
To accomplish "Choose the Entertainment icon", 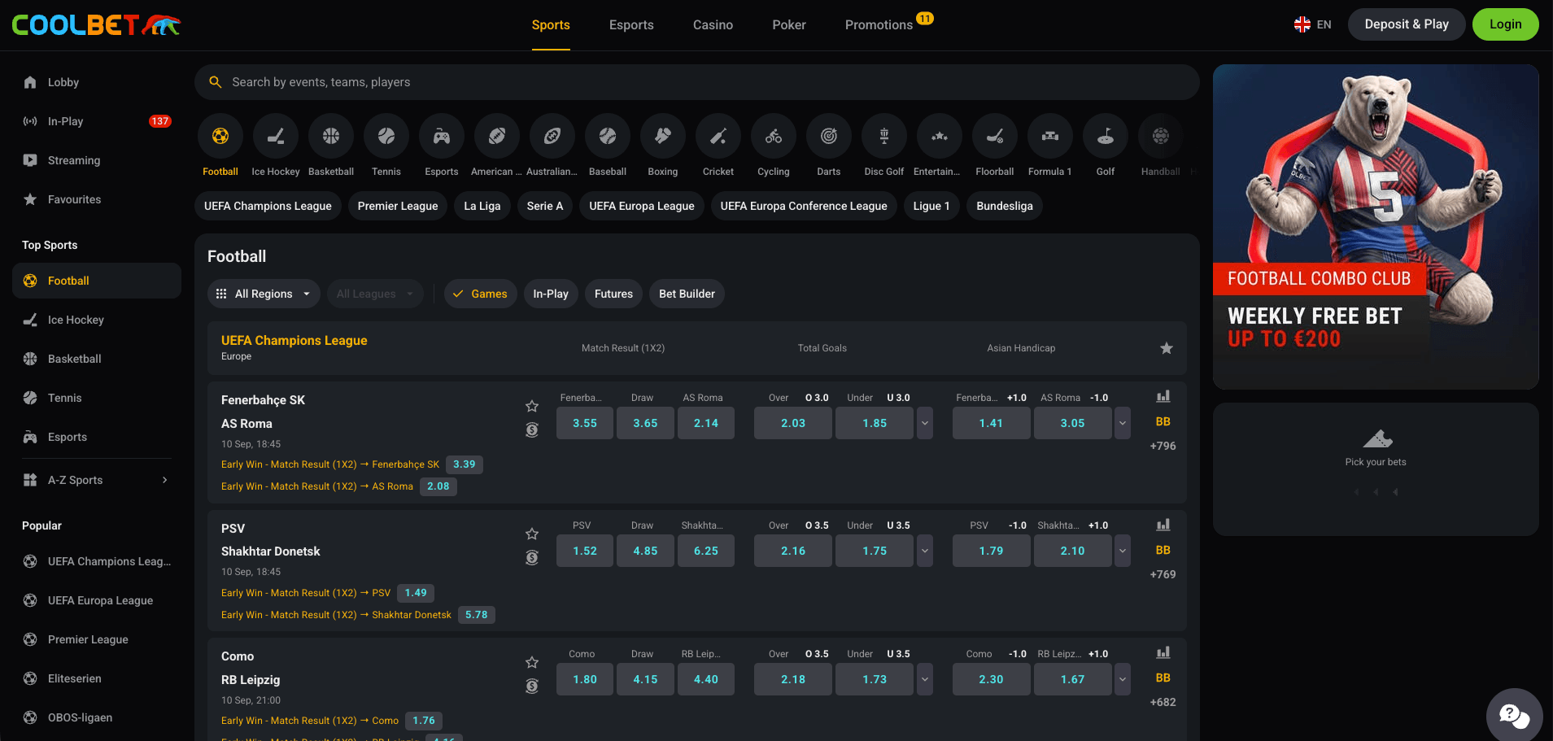I will [x=940, y=137].
